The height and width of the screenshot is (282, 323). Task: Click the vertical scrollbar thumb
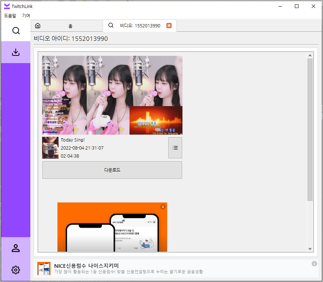310,130
